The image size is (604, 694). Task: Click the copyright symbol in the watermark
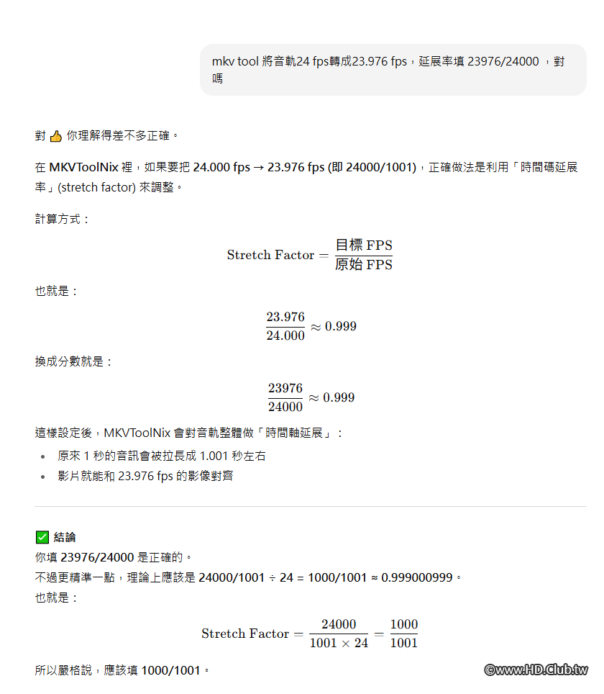[x=490, y=670]
